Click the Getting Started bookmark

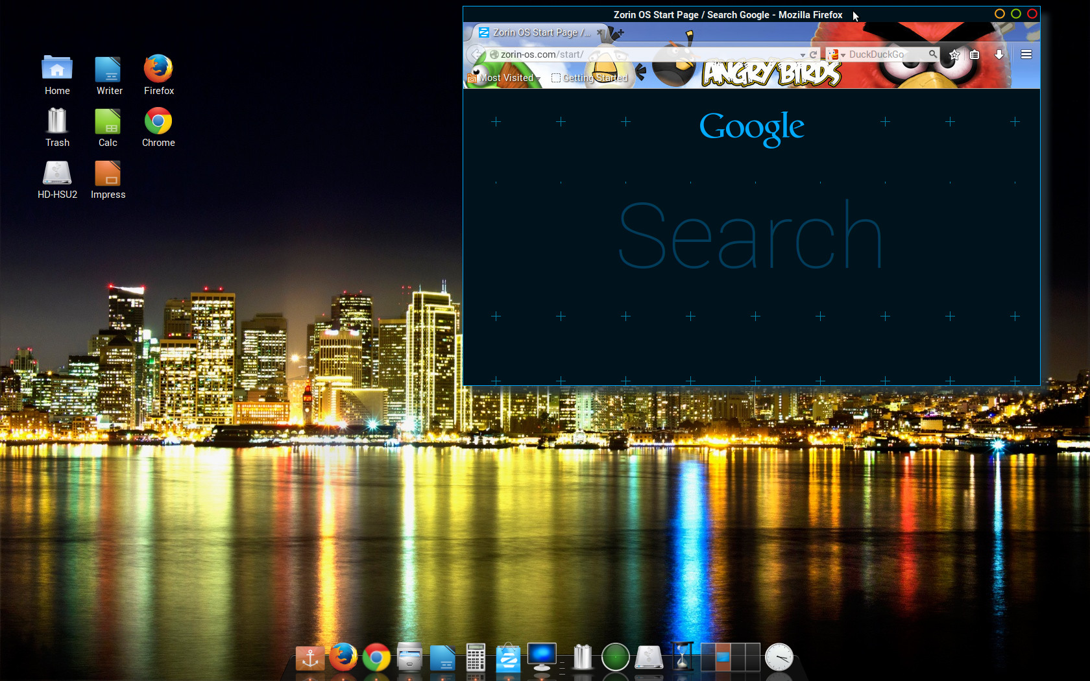590,78
